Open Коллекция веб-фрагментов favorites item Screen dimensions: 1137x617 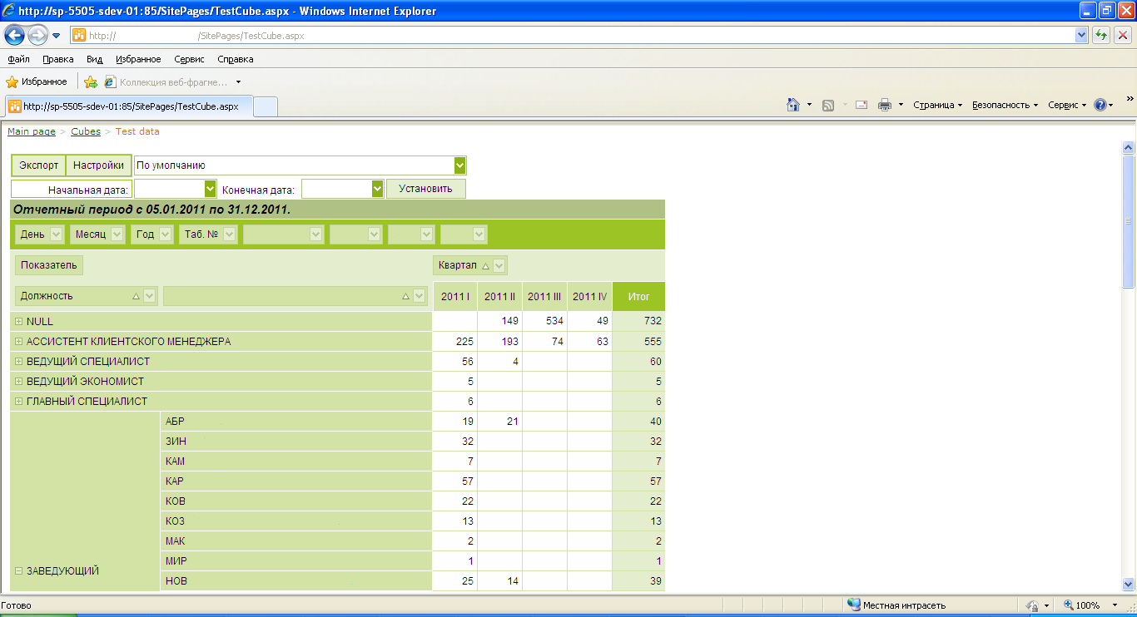[166, 81]
